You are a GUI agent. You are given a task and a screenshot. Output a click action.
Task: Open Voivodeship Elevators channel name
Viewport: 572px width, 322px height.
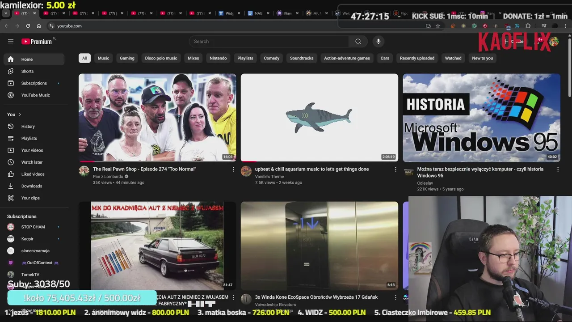pyautogui.click(x=275, y=305)
